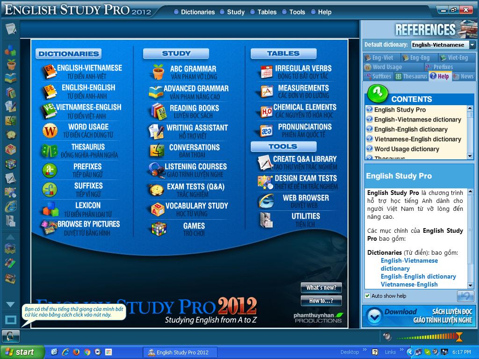Open the Utilities icon
The image size is (479, 359).
point(266,220)
